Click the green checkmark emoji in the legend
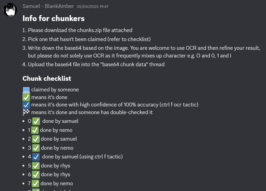 pos(26,97)
